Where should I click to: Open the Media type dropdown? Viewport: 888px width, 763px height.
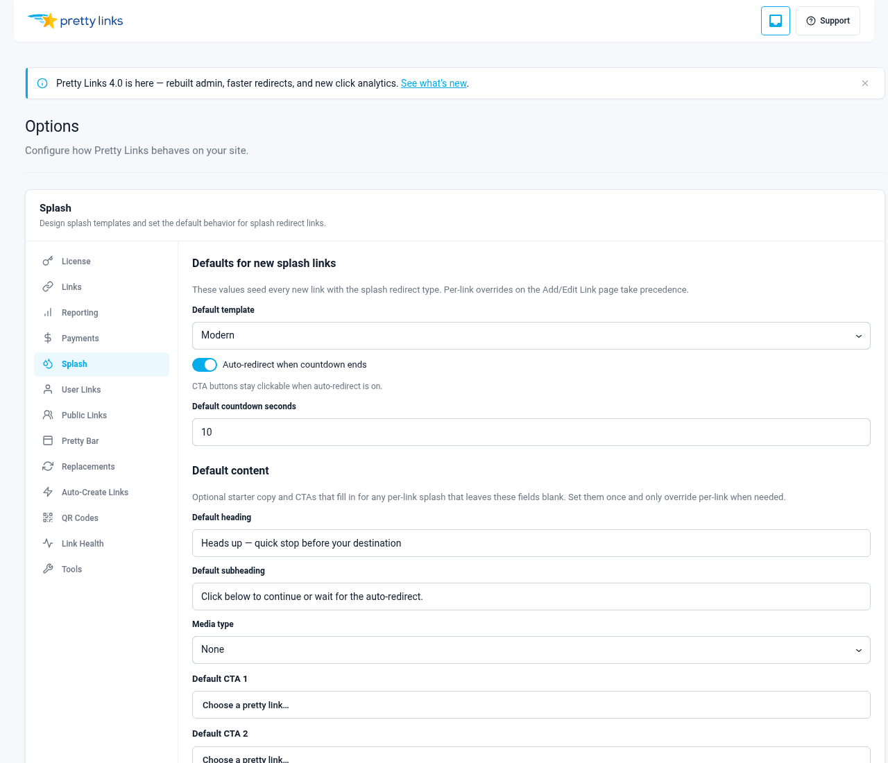tap(531, 650)
